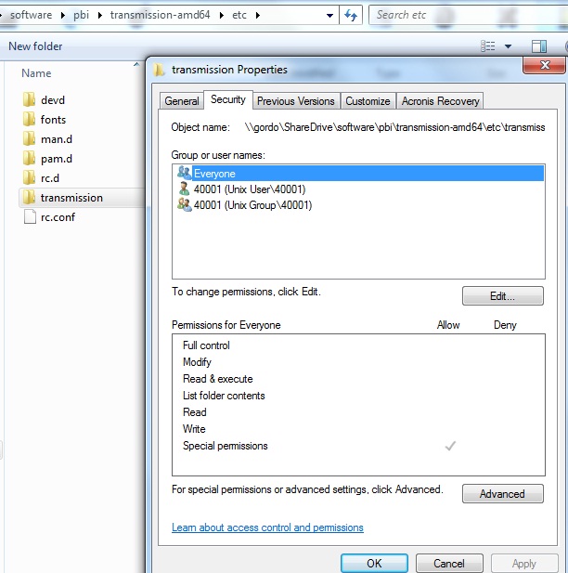Switch to the General tab
This screenshot has height=573, width=568.
(182, 101)
